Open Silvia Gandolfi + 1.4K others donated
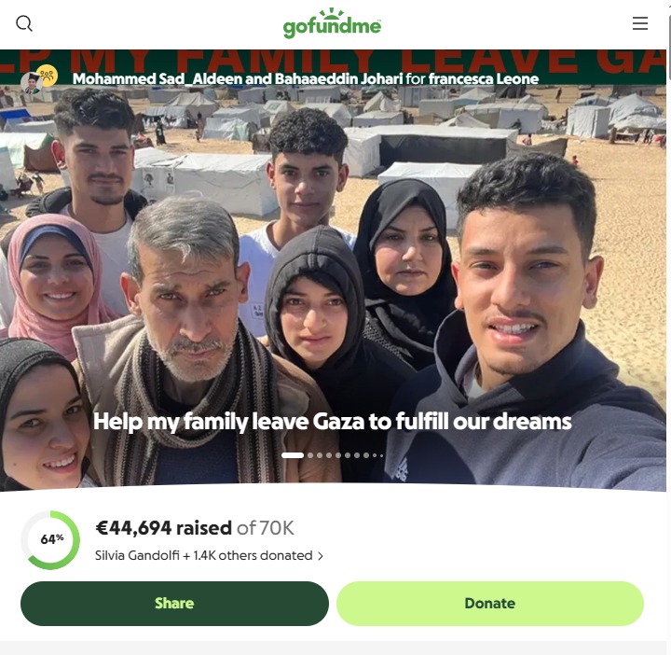The width and height of the screenshot is (671, 655). click(204, 555)
